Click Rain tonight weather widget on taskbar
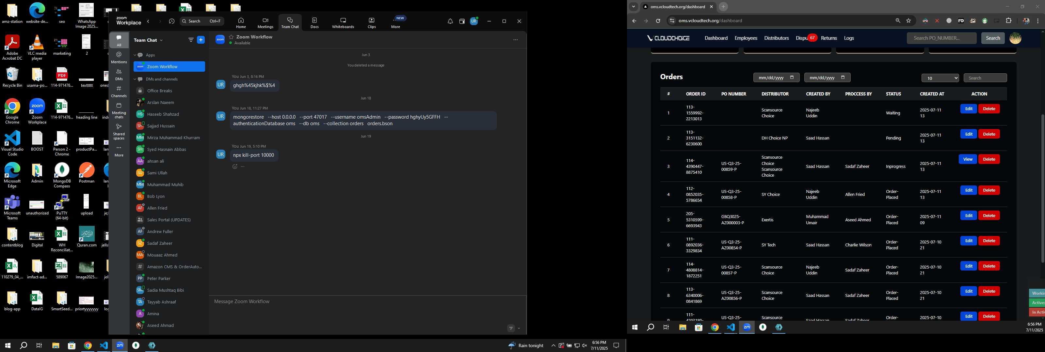This screenshot has width=1045, height=352. pyautogui.click(x=526, y=345)
